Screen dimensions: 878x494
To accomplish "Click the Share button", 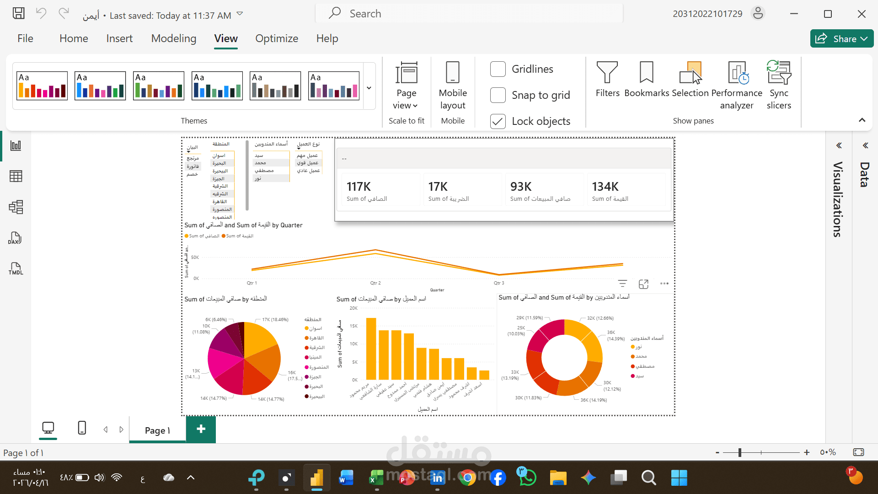I will point(841,39).
